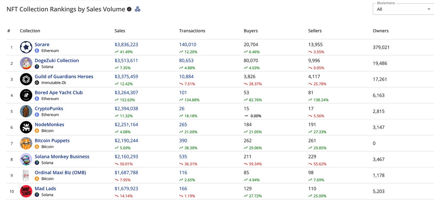434x200 pixels.
Task: Click Ordinal Maxi Biz sales $1,687,788
Action: pyautogui.click(x=126, y=173)
